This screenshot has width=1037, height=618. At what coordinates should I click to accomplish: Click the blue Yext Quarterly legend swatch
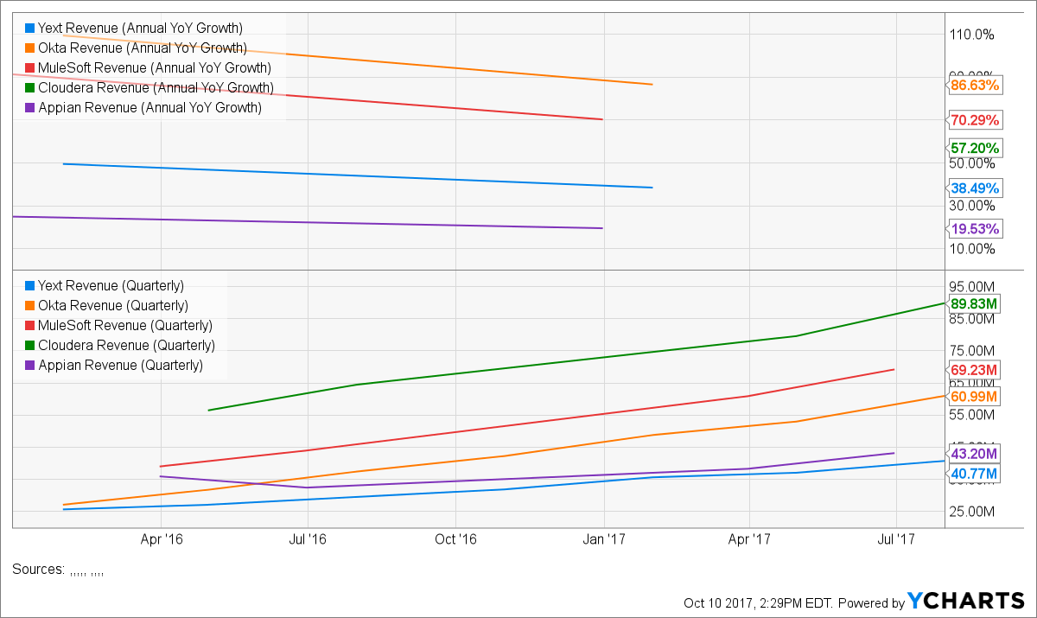30,286
